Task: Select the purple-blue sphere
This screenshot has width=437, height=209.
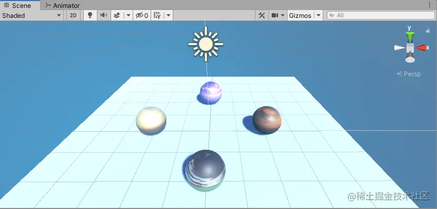Action: 211,93
